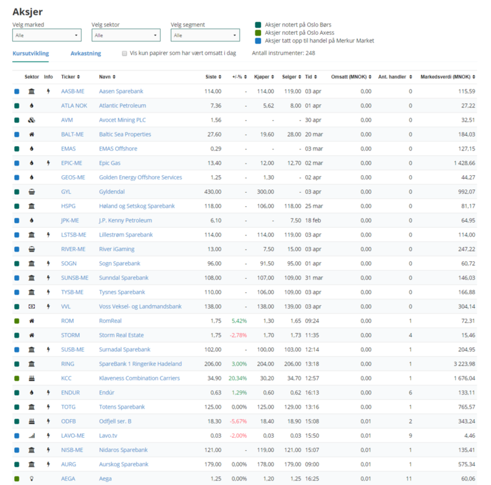Sort table by Ticker column
The height and width of the screenshot is (485, 491).
click(71, 77)
